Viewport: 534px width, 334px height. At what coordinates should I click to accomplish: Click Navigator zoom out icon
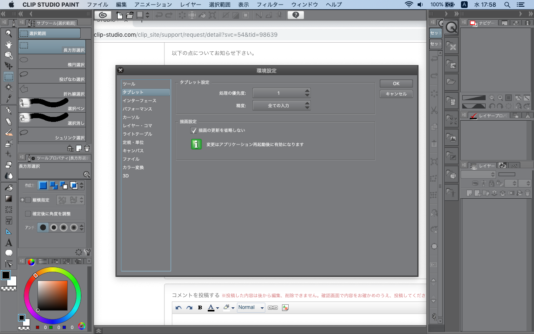[x=492, y=98]
